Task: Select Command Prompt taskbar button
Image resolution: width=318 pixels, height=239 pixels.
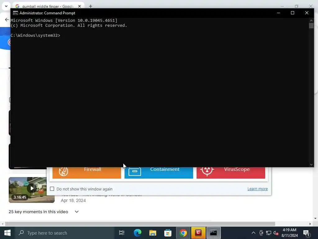Action: (214, 233)
